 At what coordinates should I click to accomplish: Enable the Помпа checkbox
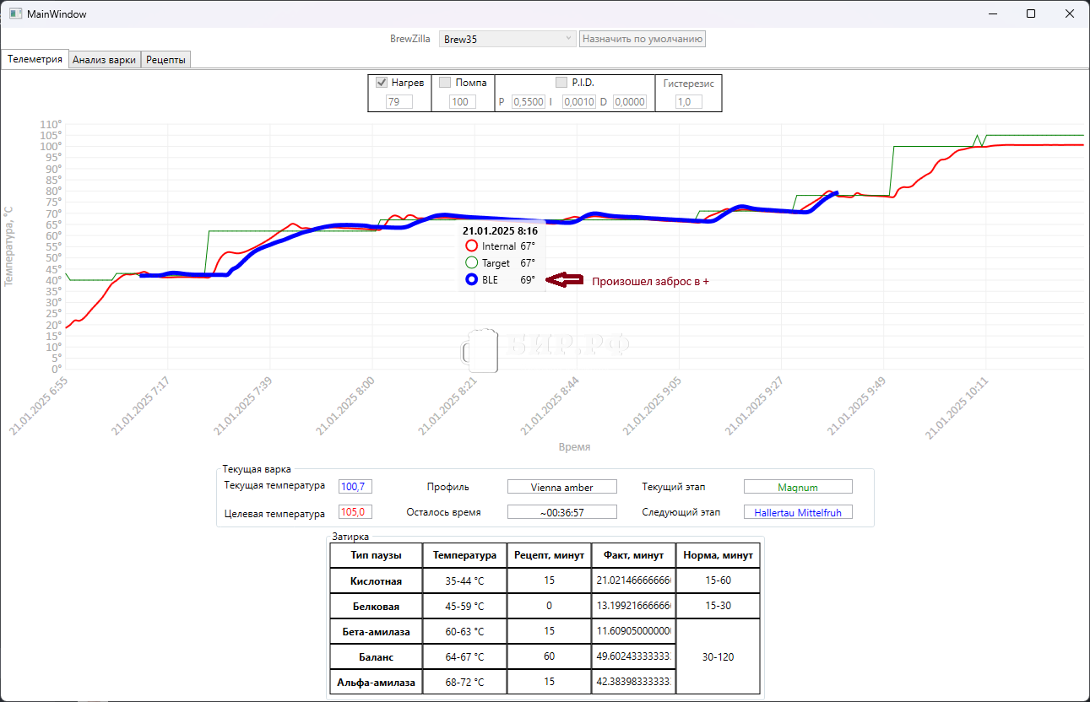(445, 83)
